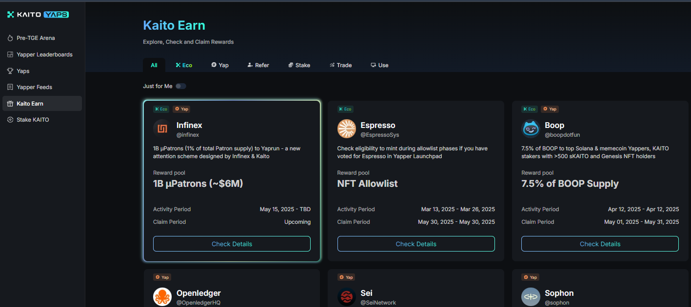Screen dimensions: 691x307
Task: Click the @infinex handle
Action: tap(188, 135)
